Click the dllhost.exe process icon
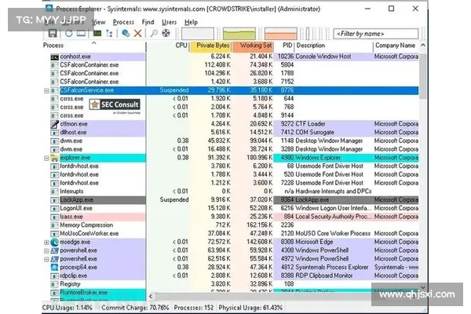 tap(54, 133)
